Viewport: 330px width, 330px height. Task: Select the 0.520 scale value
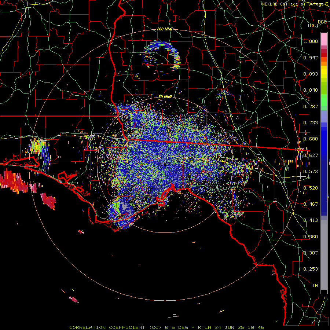click(311, 188)
